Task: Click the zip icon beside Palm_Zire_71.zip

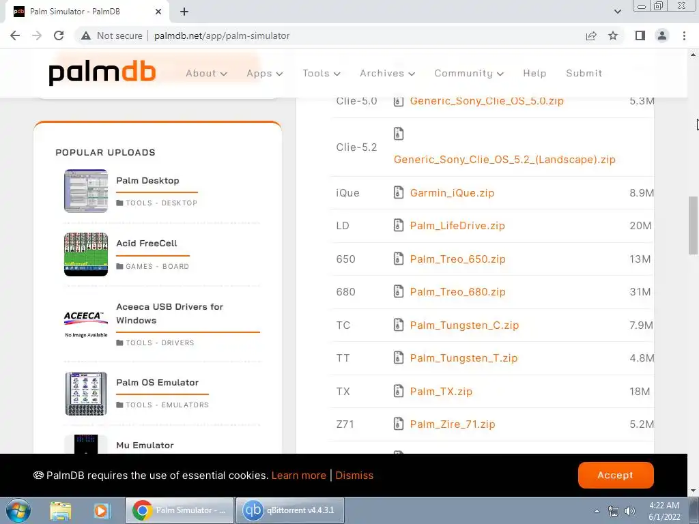Action: click(x=399, y=424)
